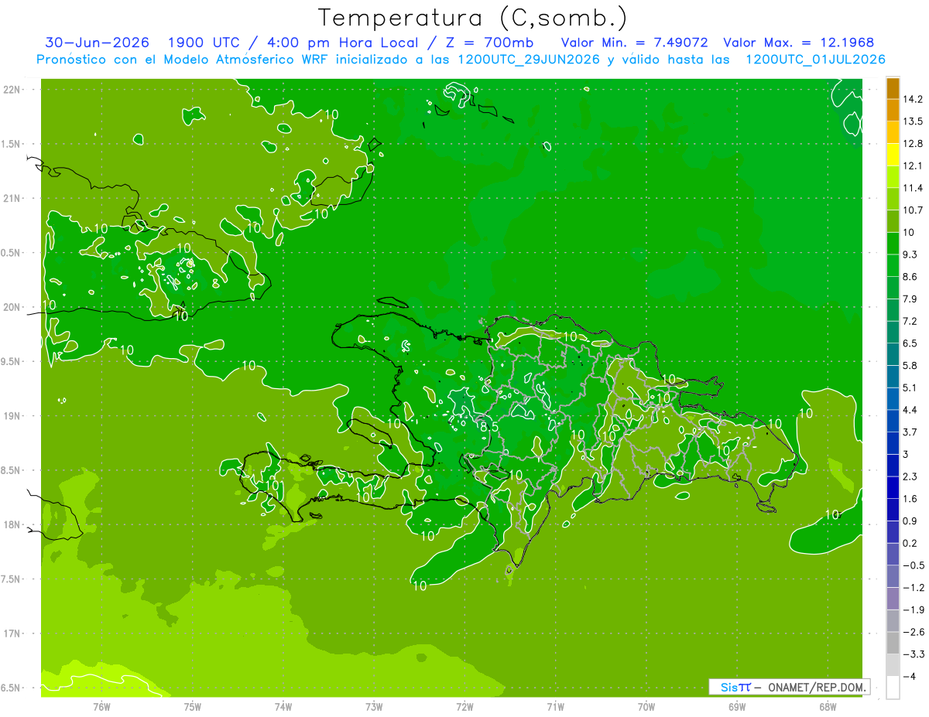Image resolution: width=929 pixels, height=717 pixels.
Task: Click the '9.3' colorbar value
Action: tap(910, 254)
